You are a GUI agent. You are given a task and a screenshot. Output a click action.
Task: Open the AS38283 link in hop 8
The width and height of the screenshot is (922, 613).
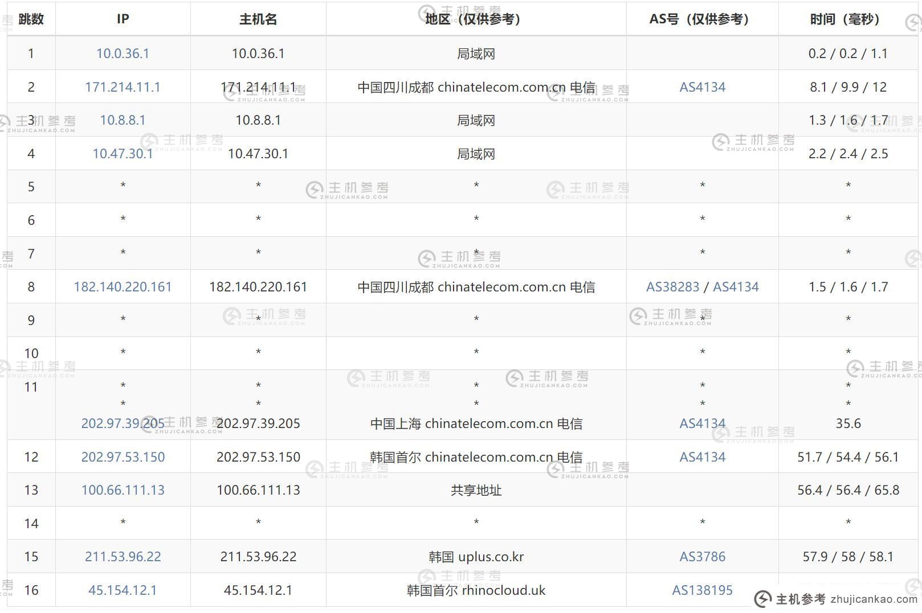pyautogui.click(x=672, y=287)
